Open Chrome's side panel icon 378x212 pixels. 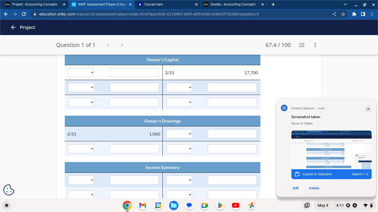point(363,14)
